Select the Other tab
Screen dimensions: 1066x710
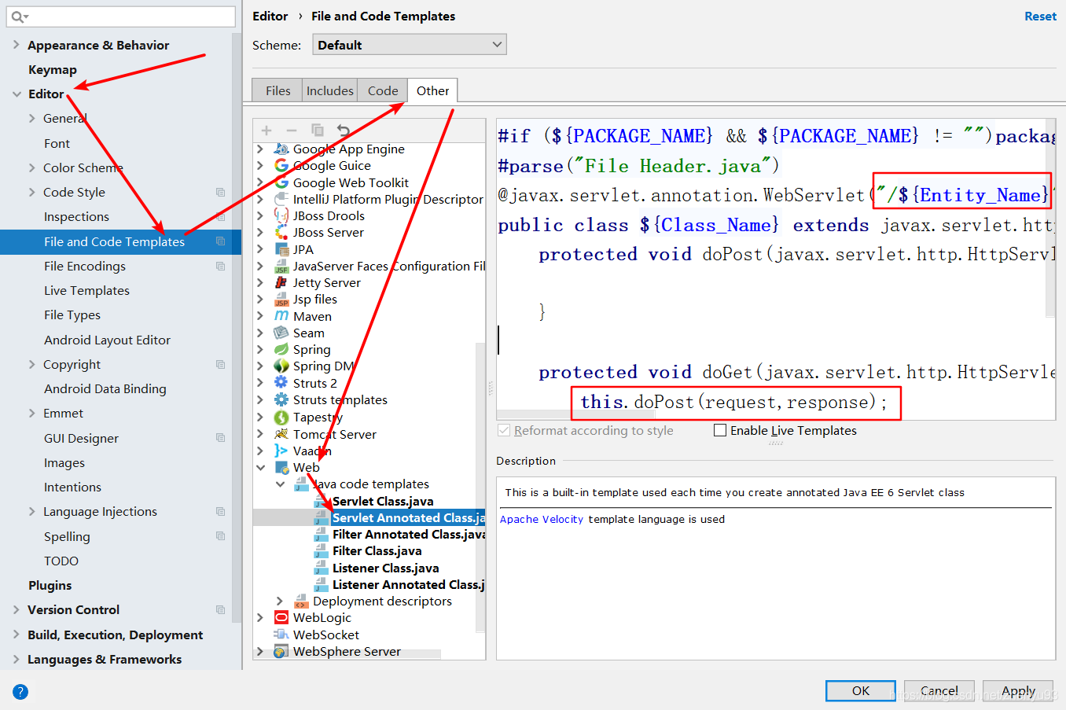pos(432,90)
